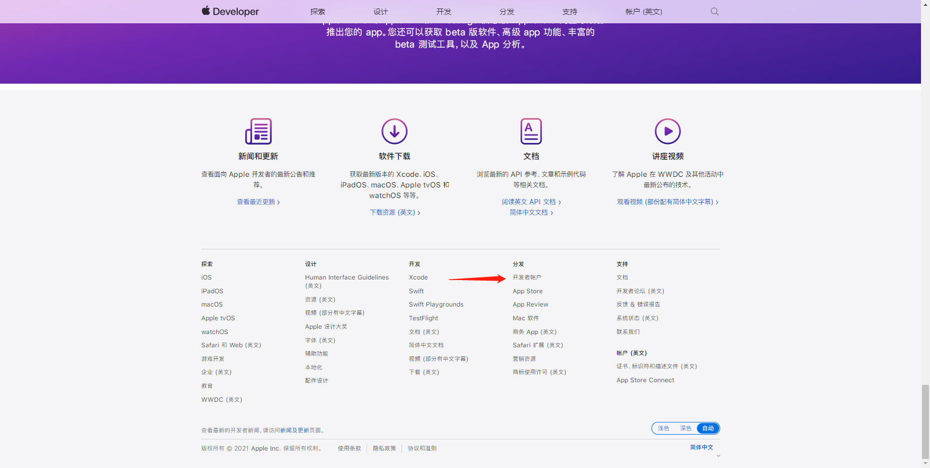The width and height of the screenshot is (930, 468).
Task: Click the vertical scrollbar thumb
Action: coord(925,421)
